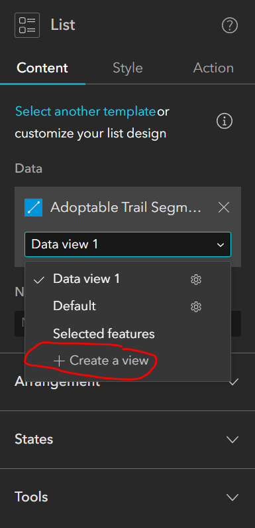The height and width of the screenshot is (528, 255).
Task: Expand the Tools section
Action: pyautogui.click(x=127, y=497)
